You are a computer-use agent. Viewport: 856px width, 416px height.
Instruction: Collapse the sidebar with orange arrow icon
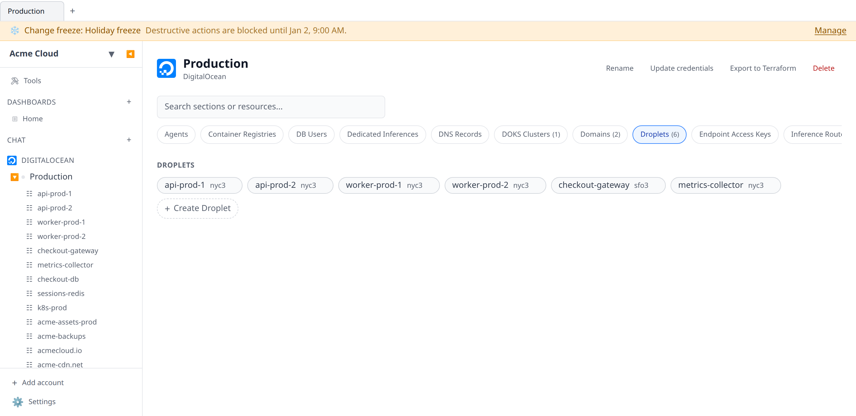click(x=130, y=54)
